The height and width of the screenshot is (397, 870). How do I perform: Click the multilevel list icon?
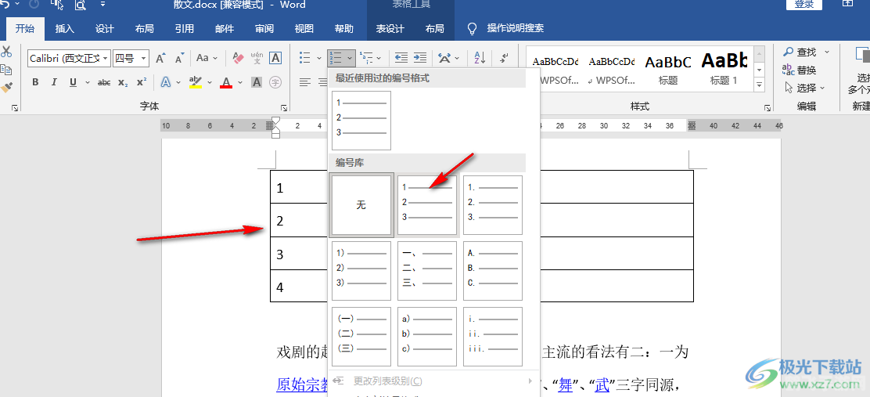pos(365,58)
